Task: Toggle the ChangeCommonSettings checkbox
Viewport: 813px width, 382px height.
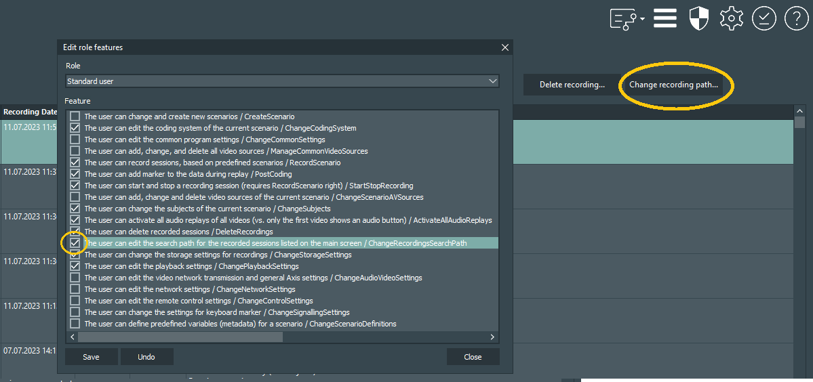Action: click(x=75, y=140)
